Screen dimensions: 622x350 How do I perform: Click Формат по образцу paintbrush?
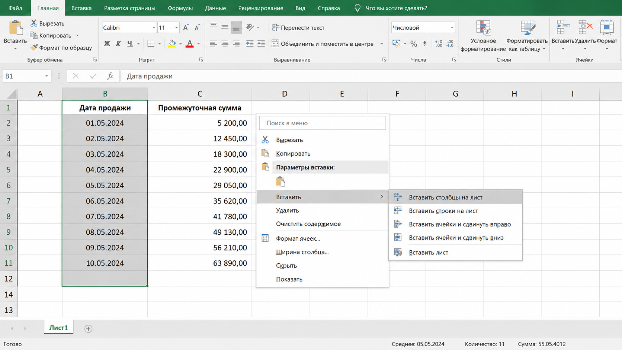point(61,48)
